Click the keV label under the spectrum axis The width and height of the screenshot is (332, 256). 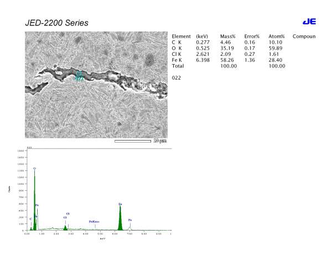(102, 239)
